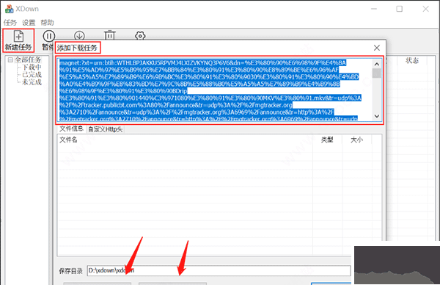Image resolution: width=440 pixels, height=285 pixels.
Task: Click the XDown app logo icon
Action: (x=9, y=9)
